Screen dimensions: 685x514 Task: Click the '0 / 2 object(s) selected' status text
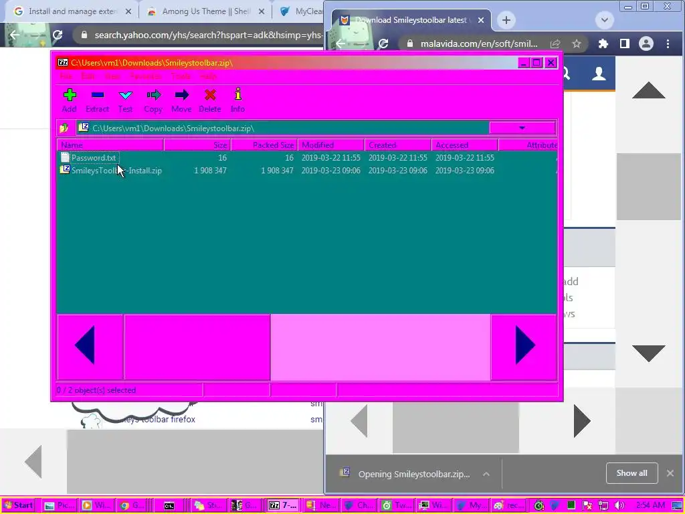click(96, 390)
